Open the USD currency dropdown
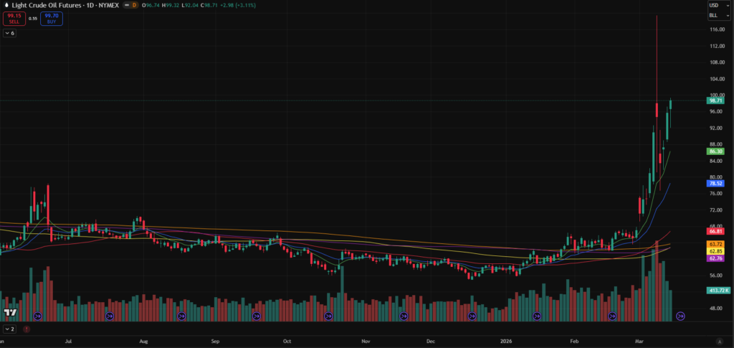Image resolution: width=734 pixels, height=348 pixels. [x=717, y=5]
